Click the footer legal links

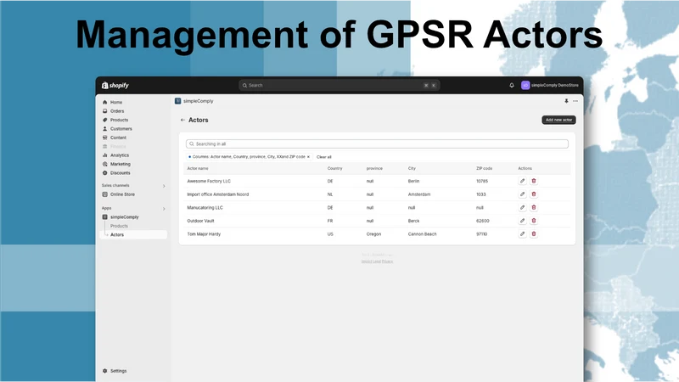[377, 261]
